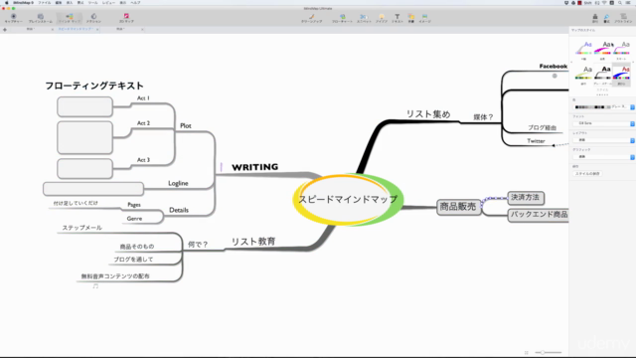Select the リスト教育 branch

click(253, 242)
